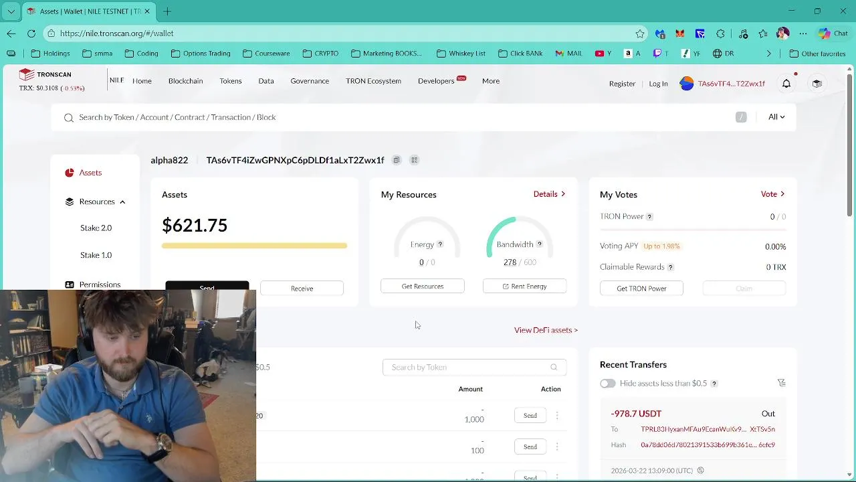The image size is (856, 482).
Task: Open the All search filter dropdown
Action: 776,117
